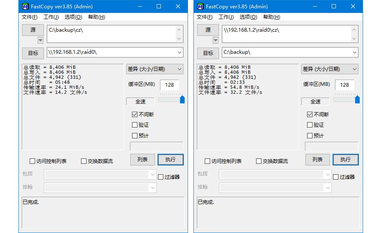Screen dimensions: 376x233
Task: Click buffer size field 128 in right window
Action: 345,85
